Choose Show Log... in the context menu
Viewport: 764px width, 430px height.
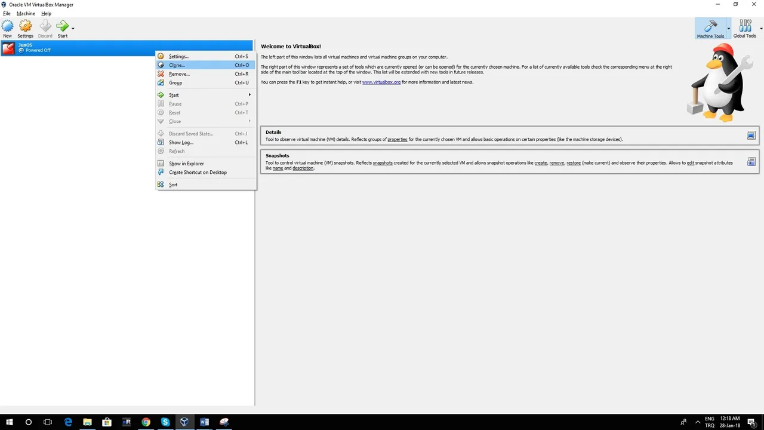[x=206, y=142]
